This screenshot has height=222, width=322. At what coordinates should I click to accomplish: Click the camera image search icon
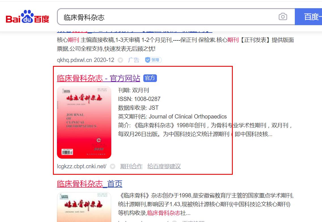click(x=283, y=17)
